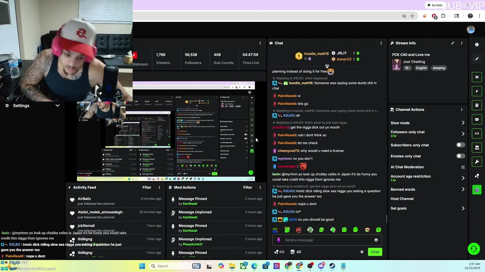Image resolution: width=485 pixels, height=272 pixels.
Task: Click the screen capture icon in right sidebar
Action: click(477, 77)
